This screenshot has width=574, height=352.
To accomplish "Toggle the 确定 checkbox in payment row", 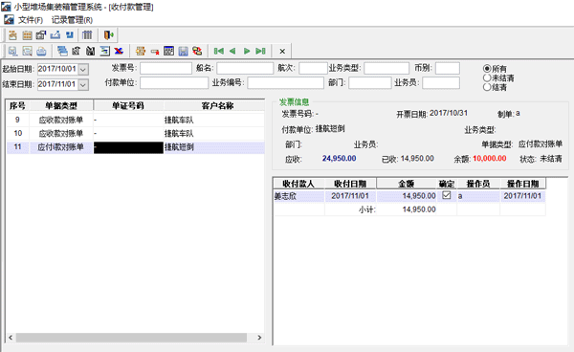I will click(446, 195).
